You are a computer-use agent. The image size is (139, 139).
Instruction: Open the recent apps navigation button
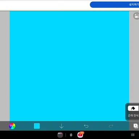pyautogui.click(x=133, y=135)
